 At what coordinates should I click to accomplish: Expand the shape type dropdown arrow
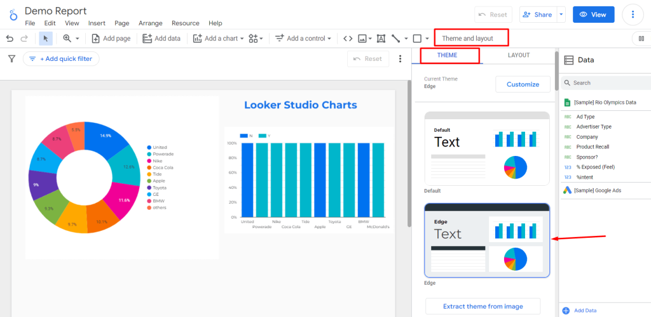tap(427, 39)
